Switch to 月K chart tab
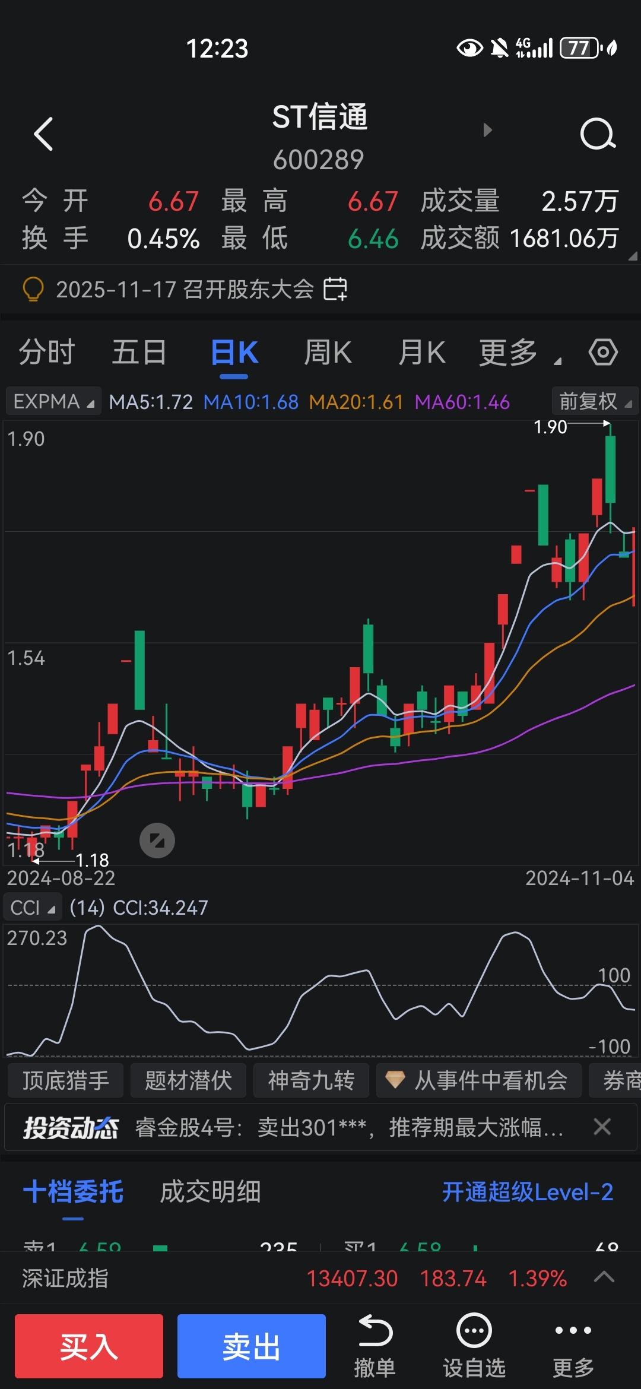 click(x=422, y=353)
